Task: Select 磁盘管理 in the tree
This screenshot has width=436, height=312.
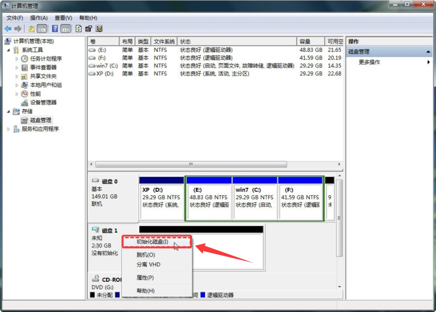Action: [x=41, y=120]
